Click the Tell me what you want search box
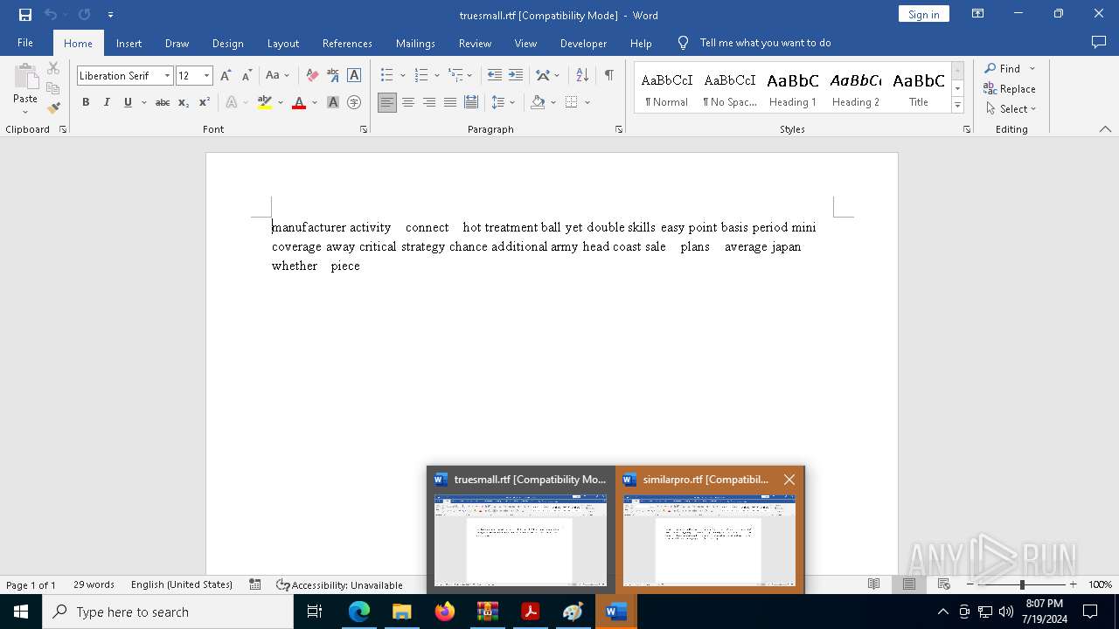The width and height of the screenshot is (1119, 629). click(x=766, y=43)
